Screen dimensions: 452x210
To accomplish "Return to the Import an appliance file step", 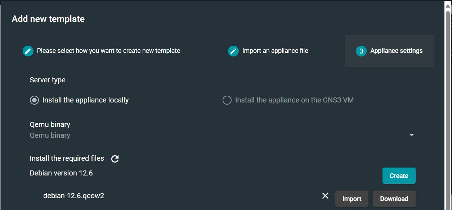I will [x=275, y=51].
